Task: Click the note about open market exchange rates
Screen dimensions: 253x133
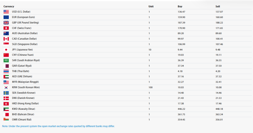Action: tap(58, 126)
